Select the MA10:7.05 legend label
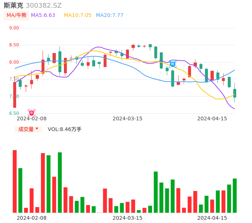 [x=78, y=15]
